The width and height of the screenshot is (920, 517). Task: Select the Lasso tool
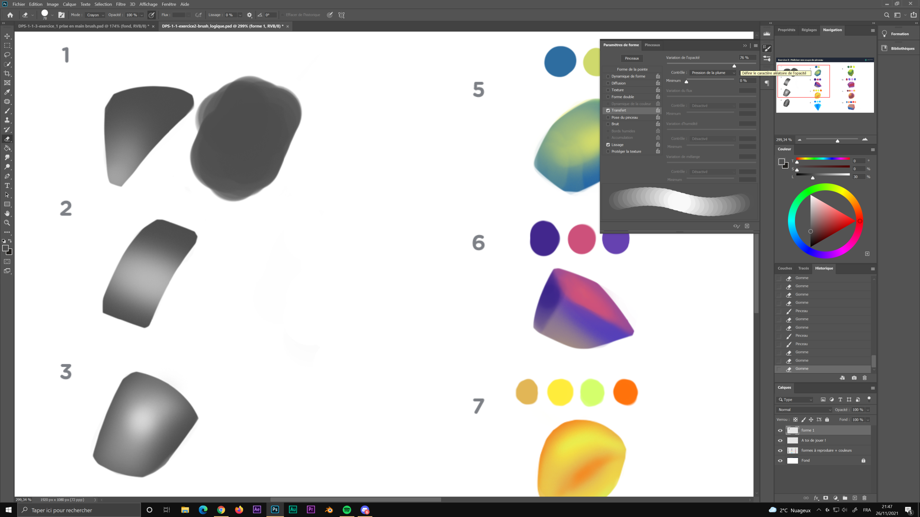click(7, 55)
